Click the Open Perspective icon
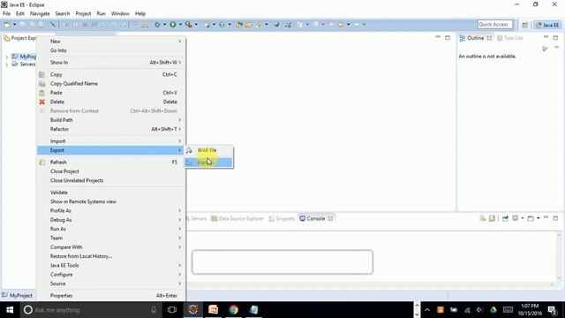Viewport: 565px width, 318px height. pyautogui.click(x=525, y=25)
